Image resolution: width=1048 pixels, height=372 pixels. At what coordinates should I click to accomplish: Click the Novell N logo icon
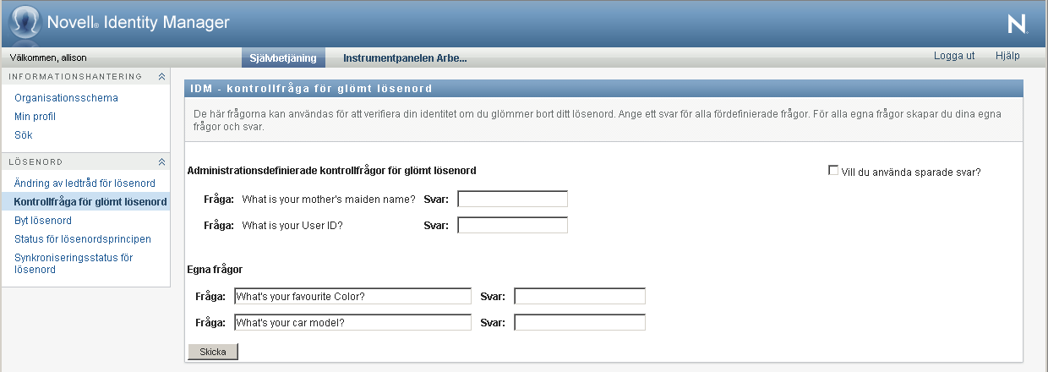(1017, 25)
